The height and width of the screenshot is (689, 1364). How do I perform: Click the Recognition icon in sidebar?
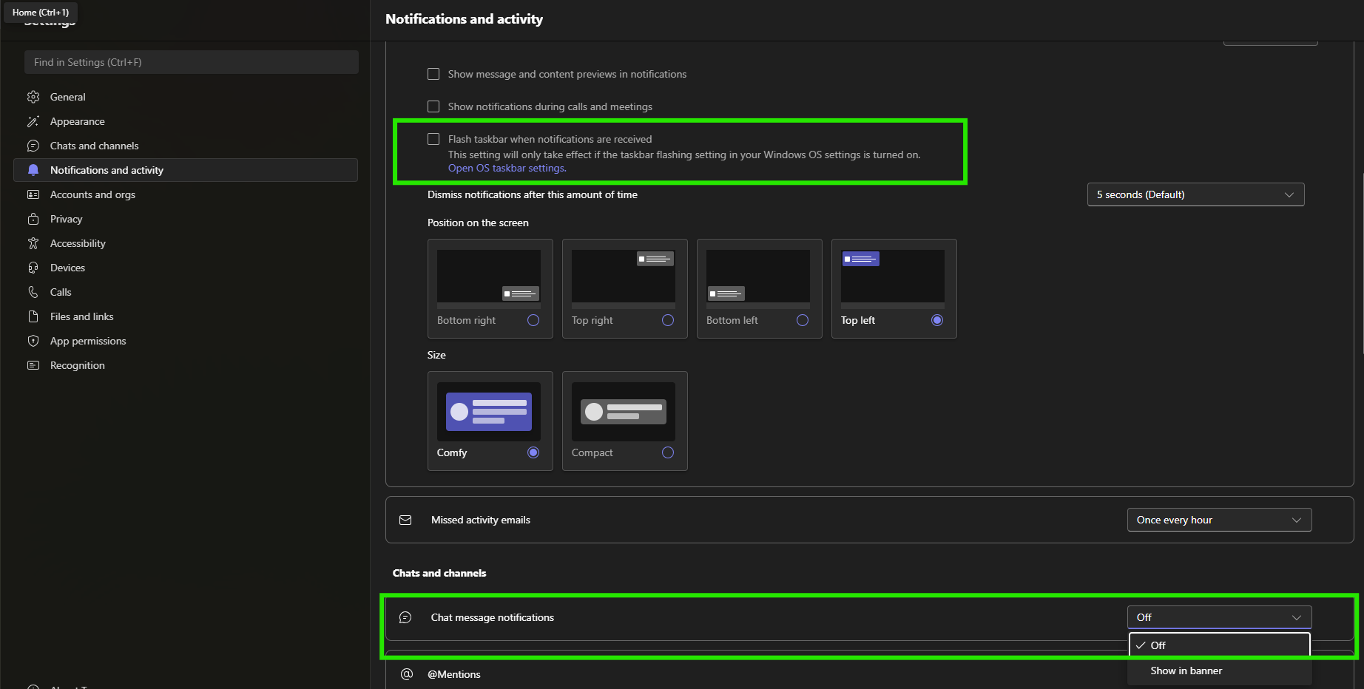pyautogui.click(x=33, y=365)
